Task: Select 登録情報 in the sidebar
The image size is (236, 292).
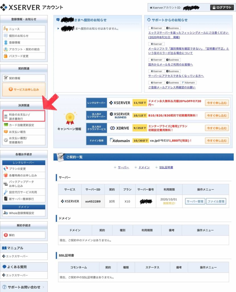Action: coord(24,42)
